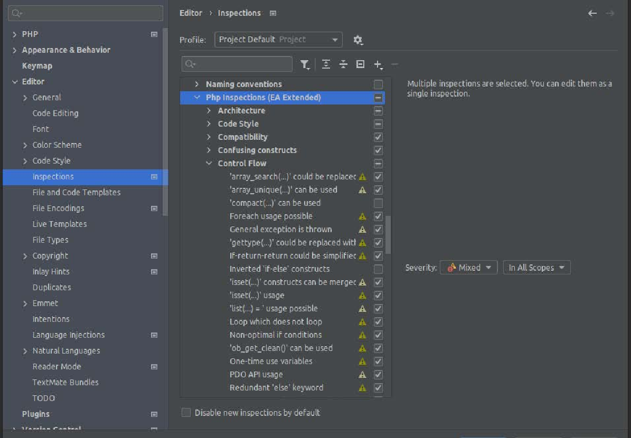The image size is (631, 438).
Task: Click the Collapse All toolbar icon
Action: (343, 64)
